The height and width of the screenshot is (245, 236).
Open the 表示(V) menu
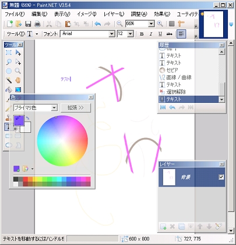tap(62, 14)
